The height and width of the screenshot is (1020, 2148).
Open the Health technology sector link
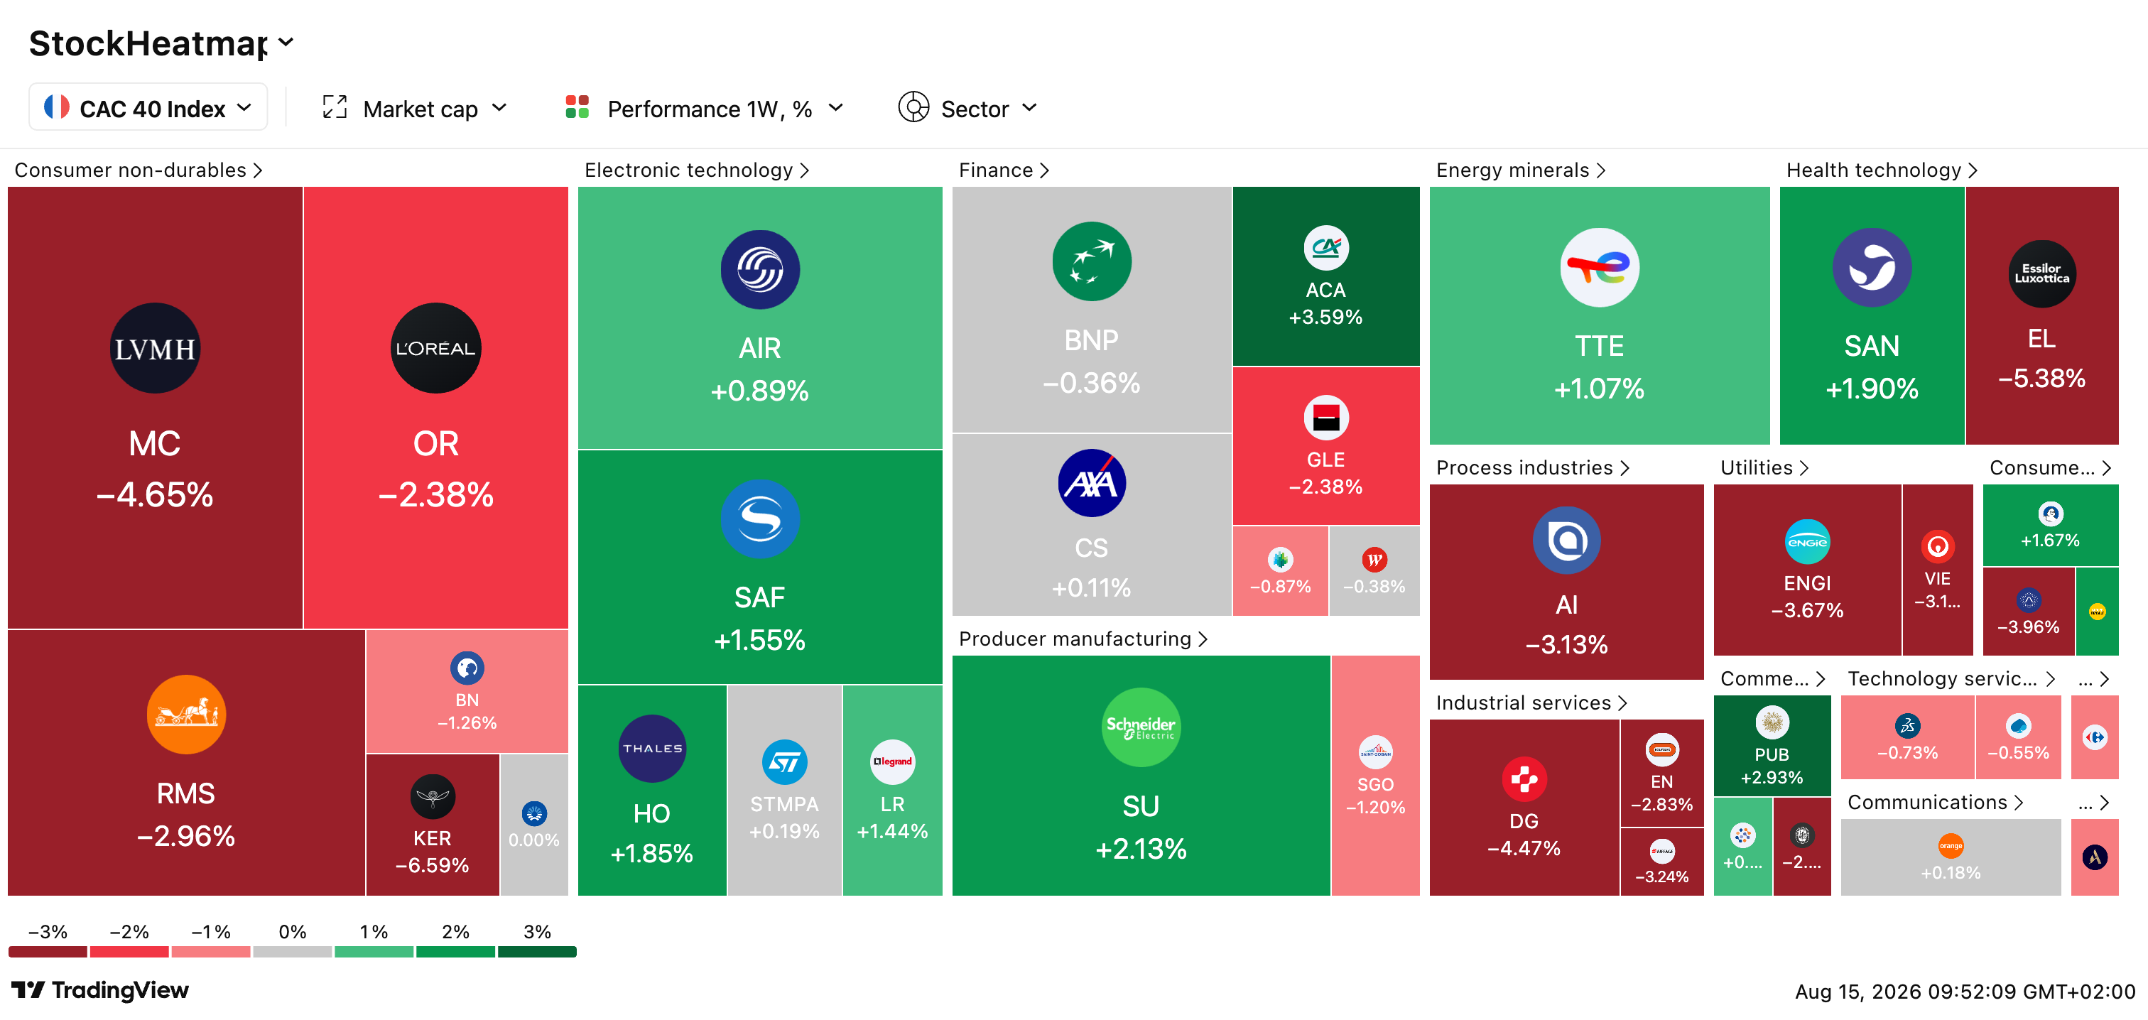point(1881,170)
